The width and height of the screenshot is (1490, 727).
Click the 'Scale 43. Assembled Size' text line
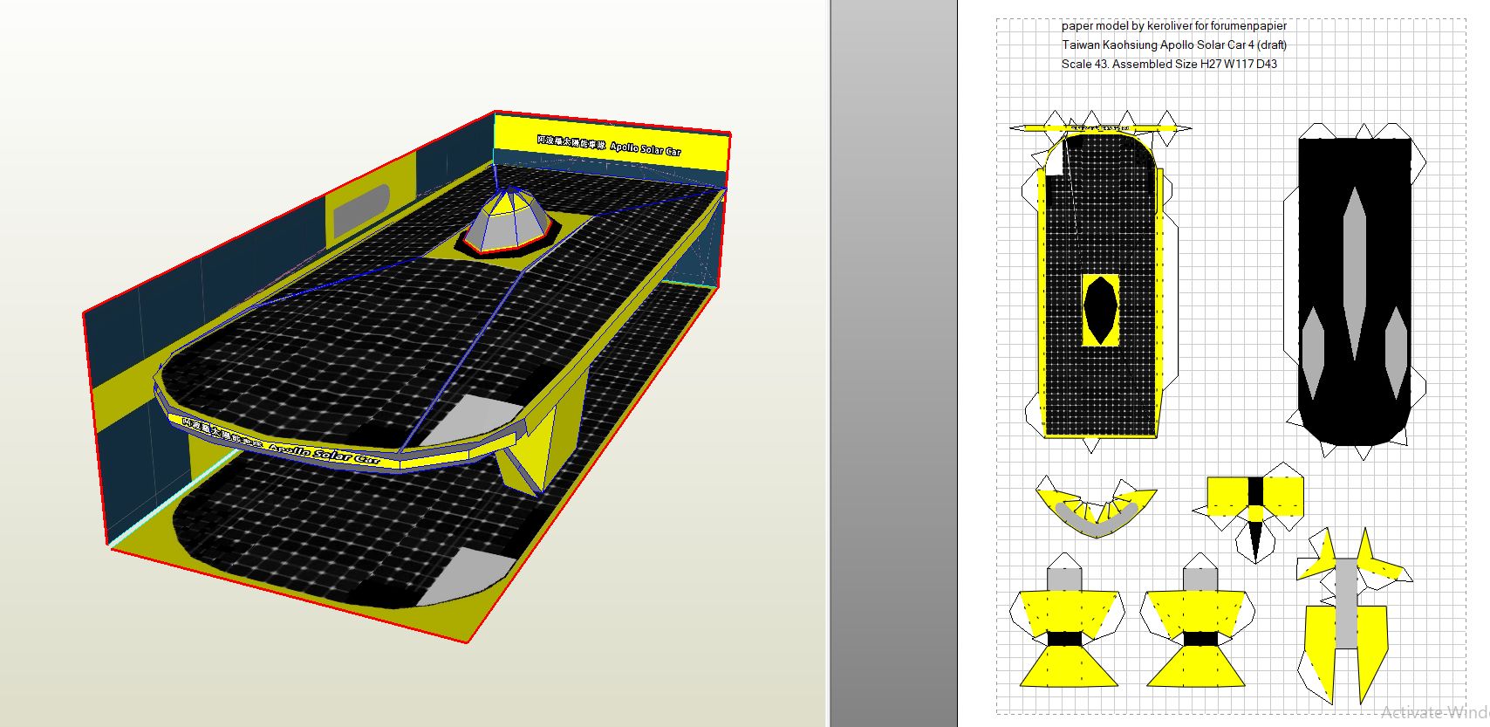click(x=1169, y=64)
